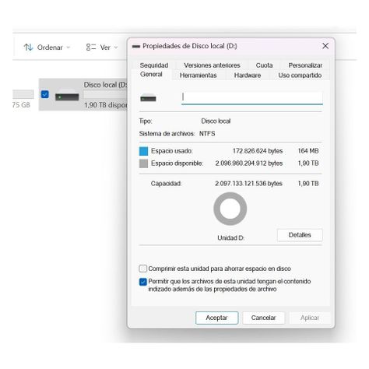Click the drive icon beside the name field
The image size is (369, 369).
point(148,98)
